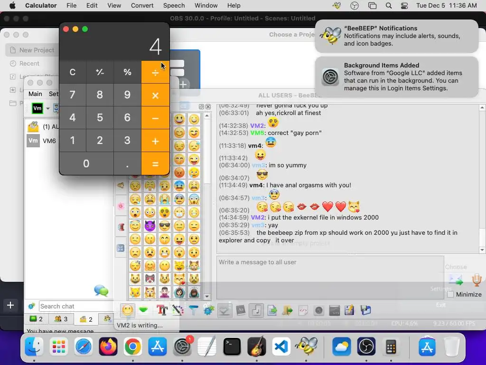Click the send folder arrow icon
Viewport: 486px width, 365px height.
[288, 310]
